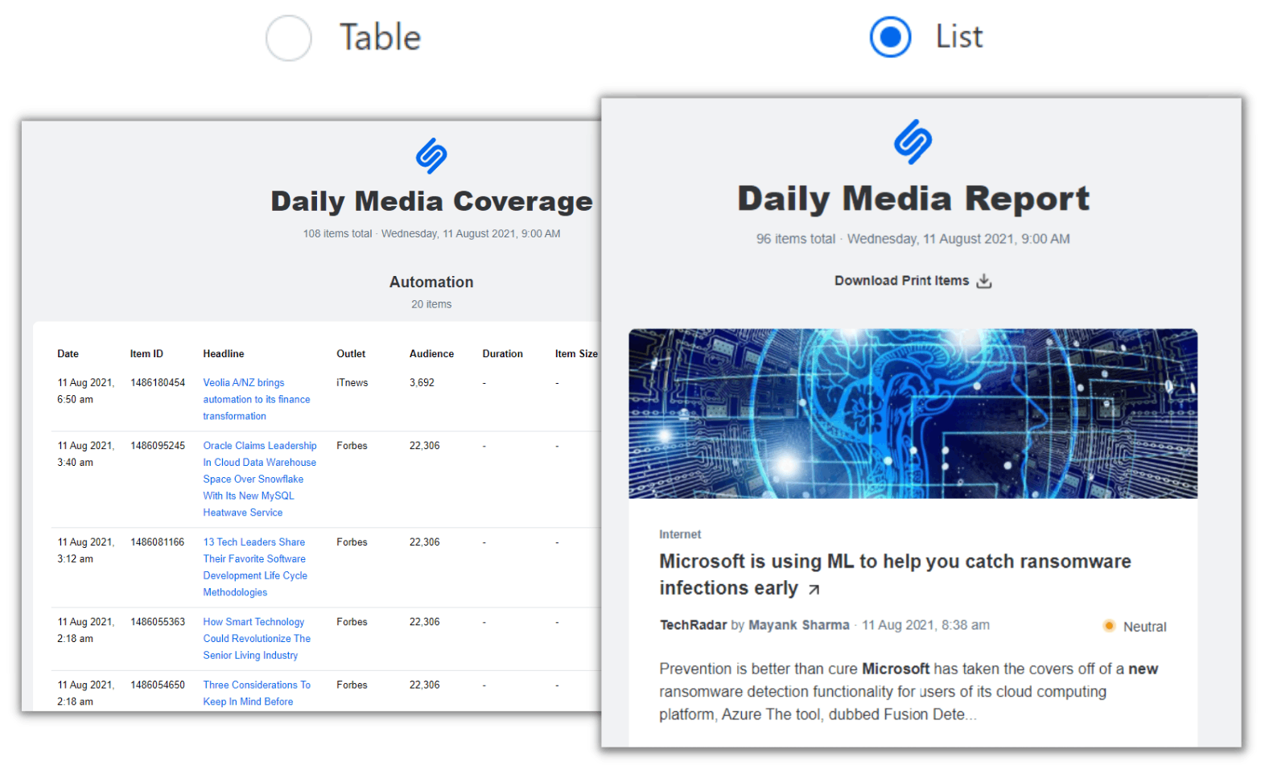Open the 13 Tech Leaders Share headline

point(255,567)
